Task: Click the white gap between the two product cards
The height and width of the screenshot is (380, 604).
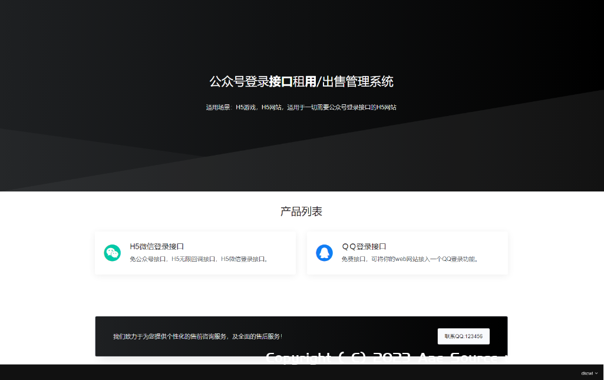Action: pos(301,253)
